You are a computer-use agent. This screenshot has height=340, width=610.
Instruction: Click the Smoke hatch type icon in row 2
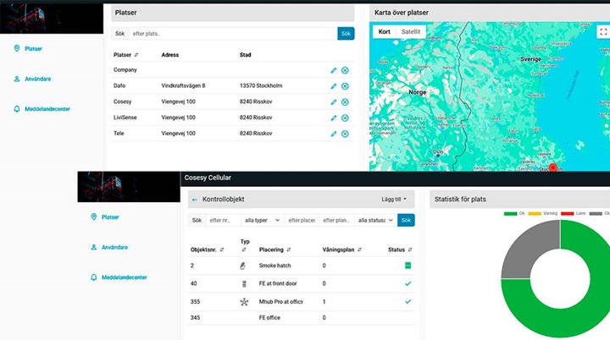click(x=243, y=266)
